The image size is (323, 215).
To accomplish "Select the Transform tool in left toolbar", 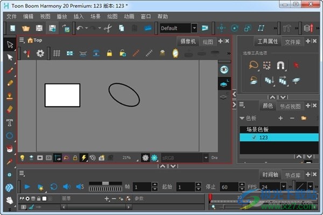I will [x=10, y=45].
